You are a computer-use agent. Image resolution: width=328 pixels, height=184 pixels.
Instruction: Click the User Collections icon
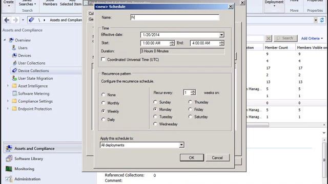14,63
